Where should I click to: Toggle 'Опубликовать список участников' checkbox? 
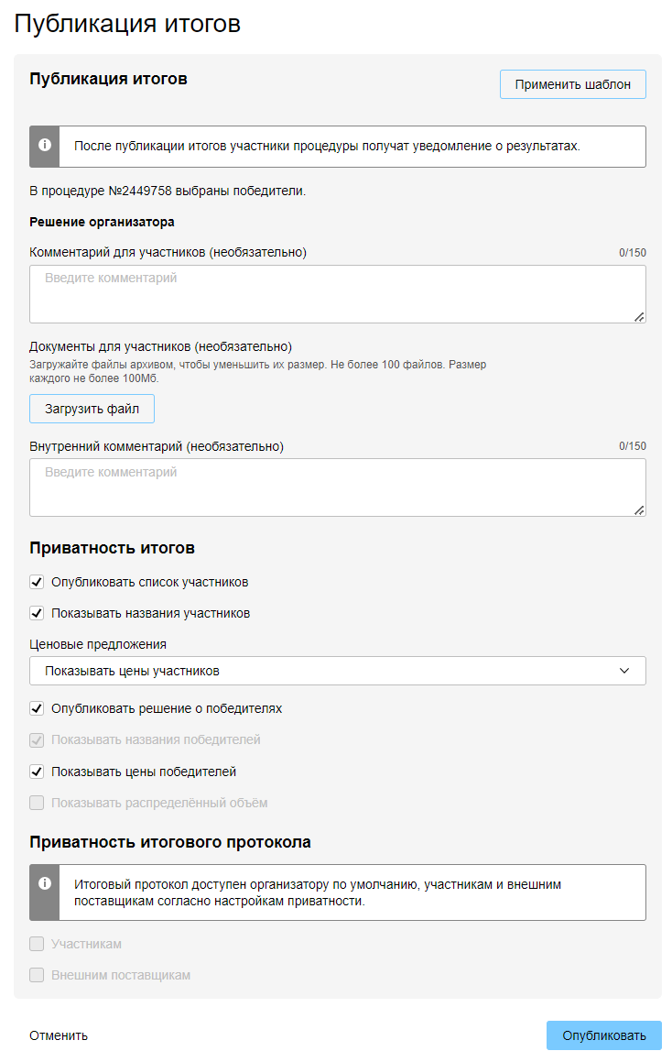pos(37,582)
